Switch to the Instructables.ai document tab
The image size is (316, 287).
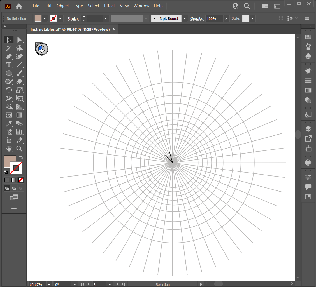point(70,29)
